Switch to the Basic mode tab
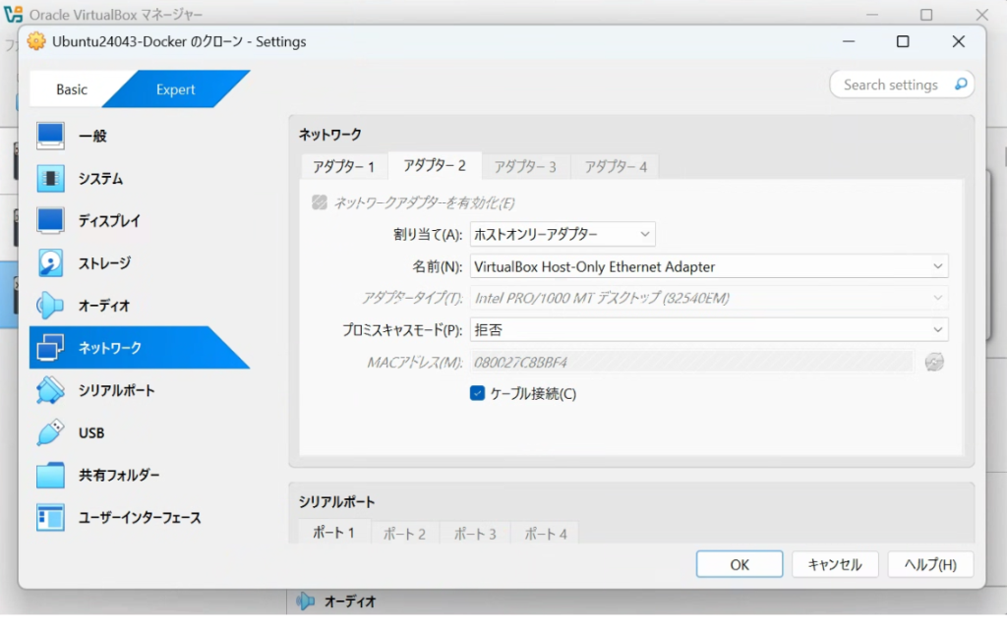Viewport: 1007px width, 628px height. click(71, 89)
